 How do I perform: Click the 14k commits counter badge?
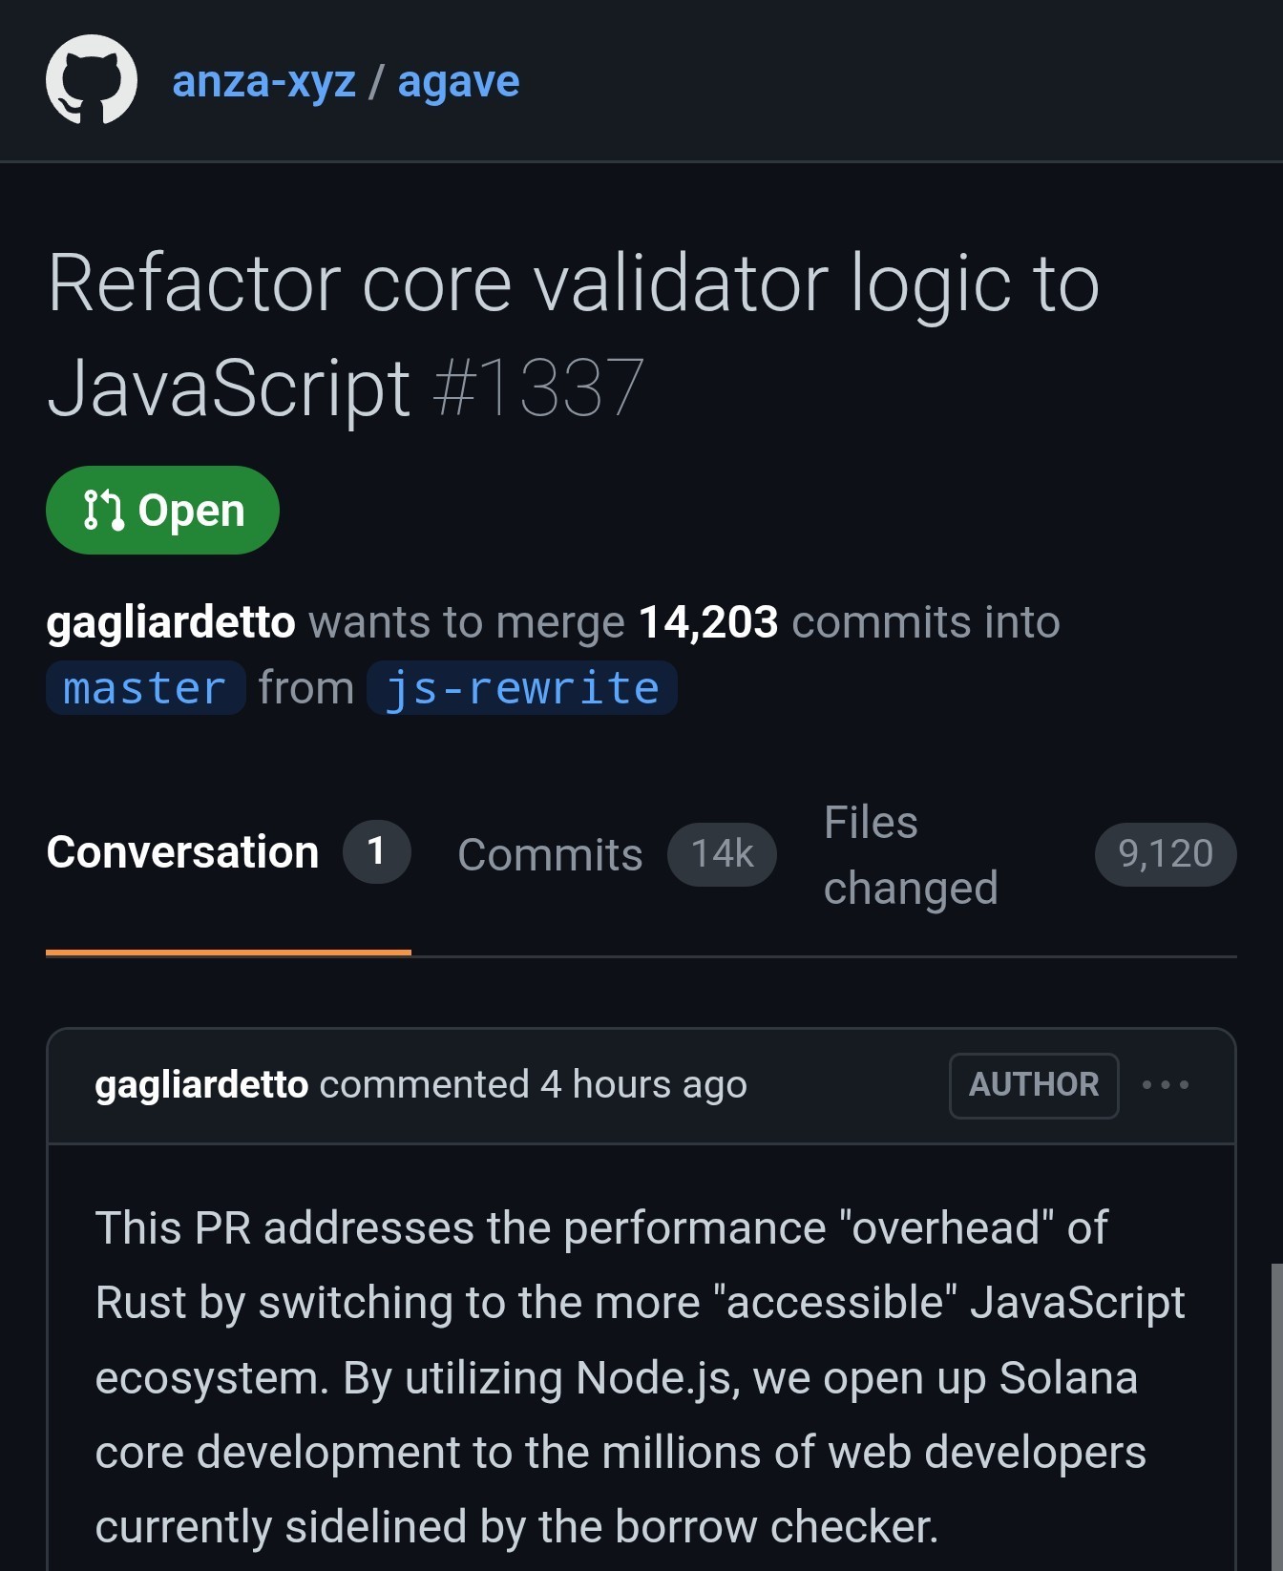click(722, 854)
